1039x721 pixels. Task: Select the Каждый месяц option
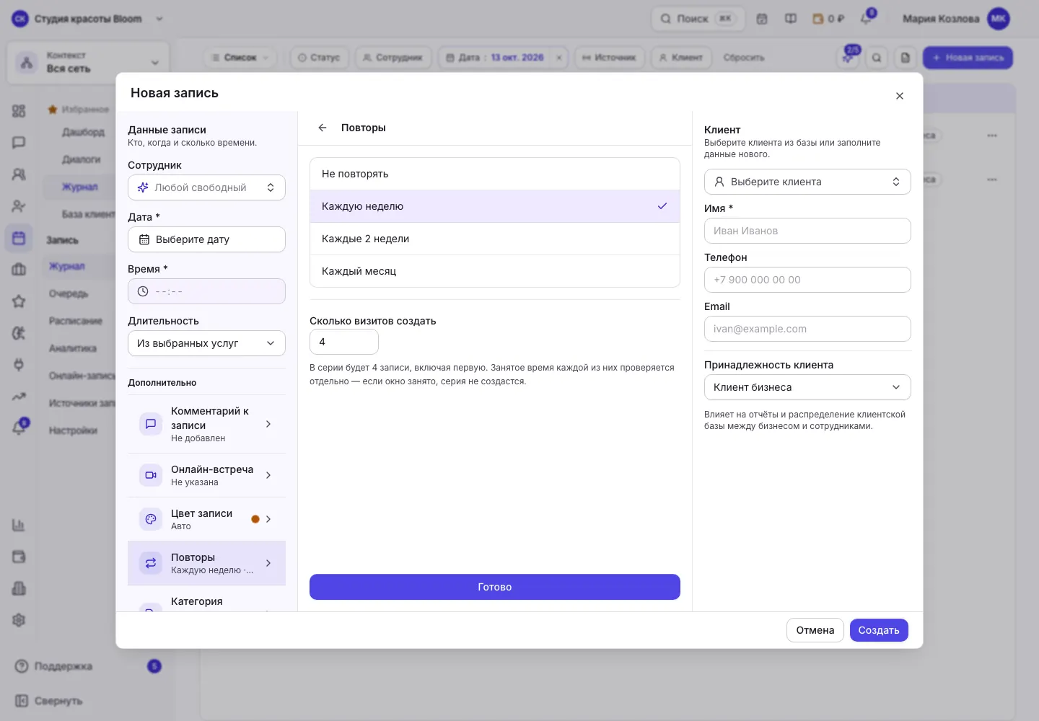coord(495,271)
